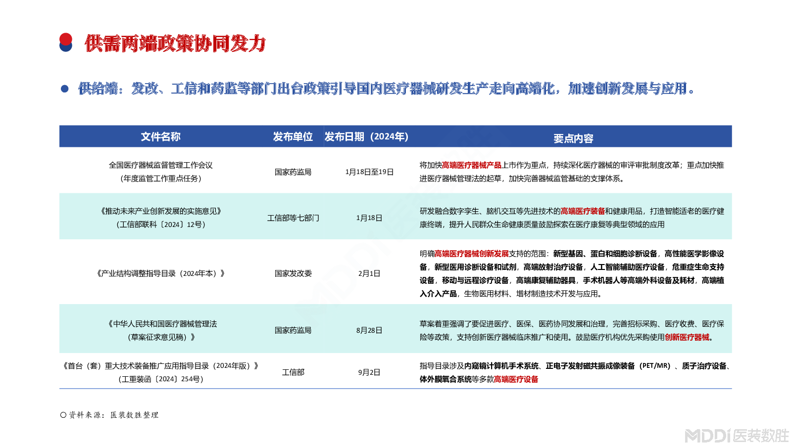Click 工信部 cell in 9月2日 row
Screen dimensions: 792x445
coord(293,372)
